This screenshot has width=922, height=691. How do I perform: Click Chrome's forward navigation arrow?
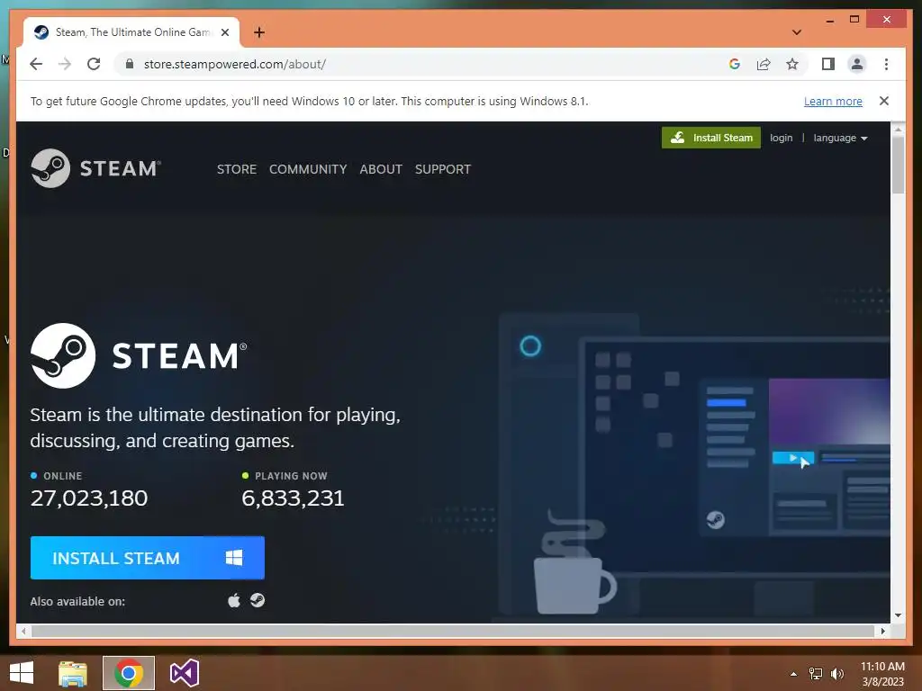pyautogui.click(x=65, y=64)
